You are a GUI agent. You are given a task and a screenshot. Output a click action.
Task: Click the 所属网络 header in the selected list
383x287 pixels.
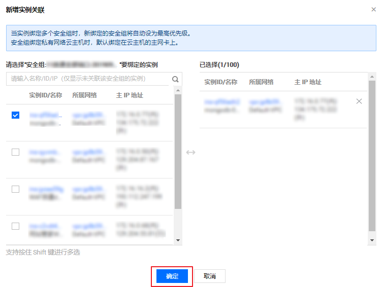261,82
